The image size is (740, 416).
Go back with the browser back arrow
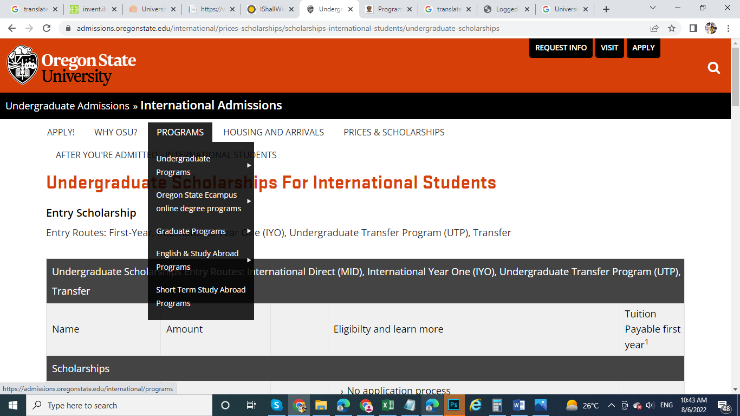pos(12,28)
